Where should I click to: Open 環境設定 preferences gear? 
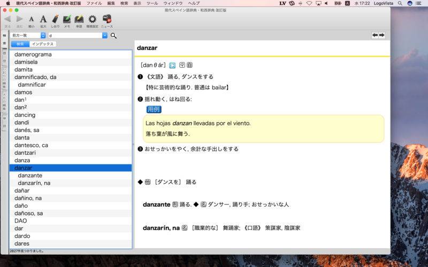click(x=92, y=19)
